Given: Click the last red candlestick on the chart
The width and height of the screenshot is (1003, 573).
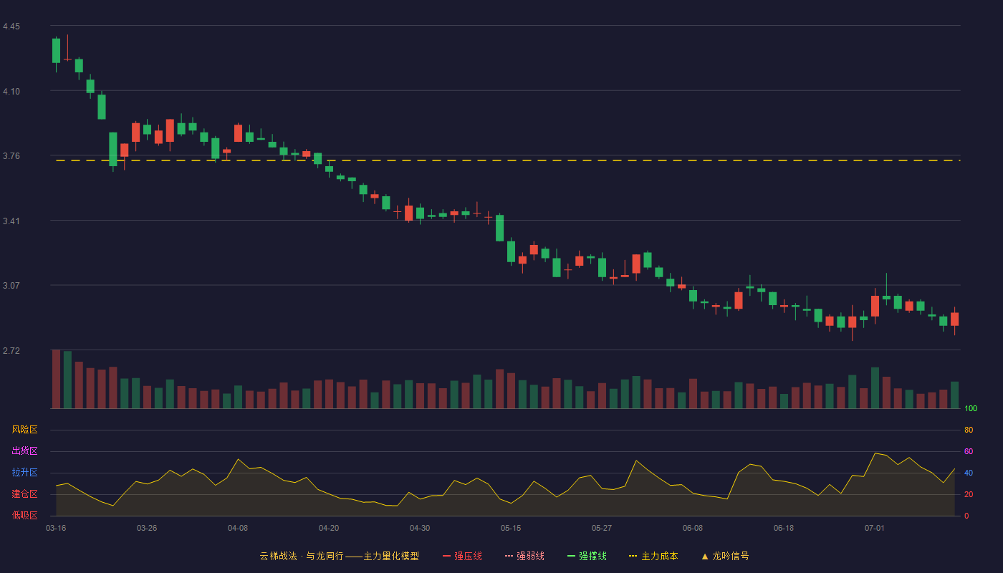Looking at the screenshot, I should coord(954,319).
